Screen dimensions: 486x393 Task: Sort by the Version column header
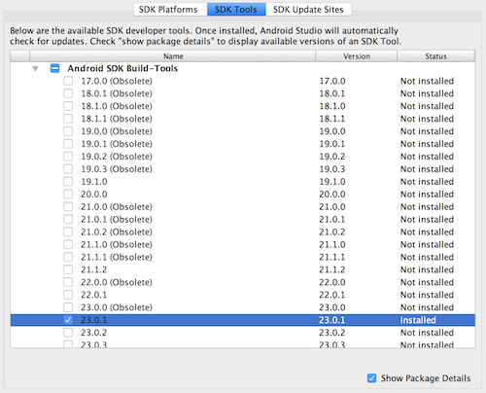click(x=357, y=56)
